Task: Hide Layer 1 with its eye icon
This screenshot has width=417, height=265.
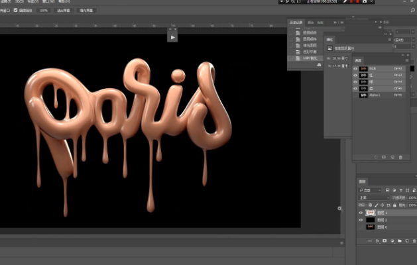Action: [x=361, y=213]
